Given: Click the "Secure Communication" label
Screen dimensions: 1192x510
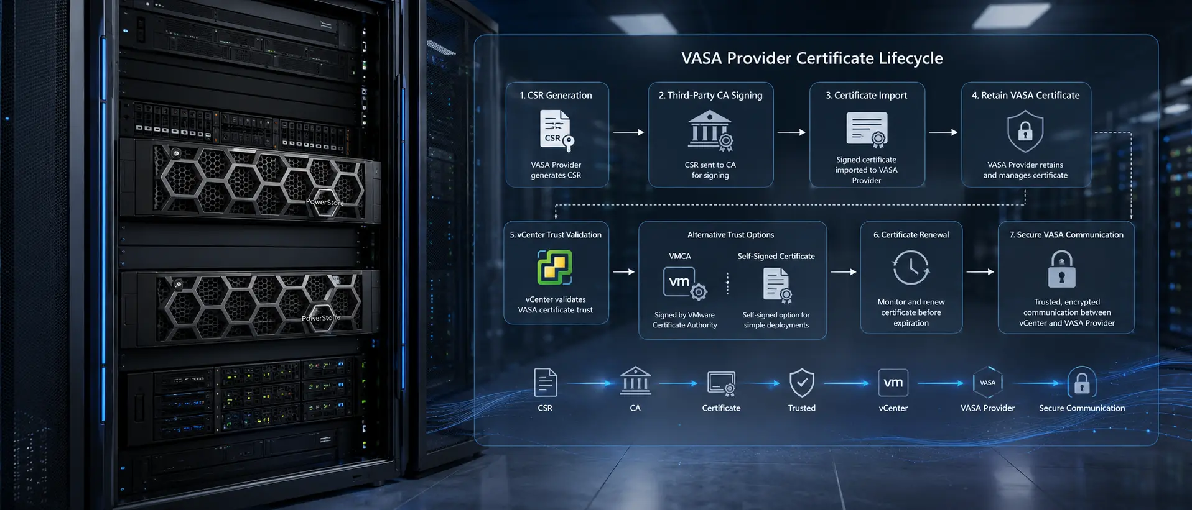Looking at the screenshot, I should (x=1082, y=408).
